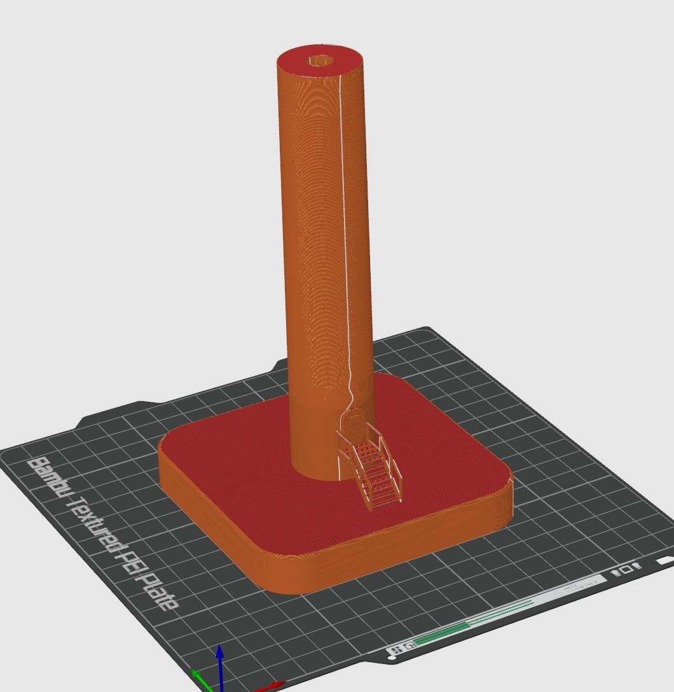
Task: Click the blue Z axis arrow
Action: 221,668
